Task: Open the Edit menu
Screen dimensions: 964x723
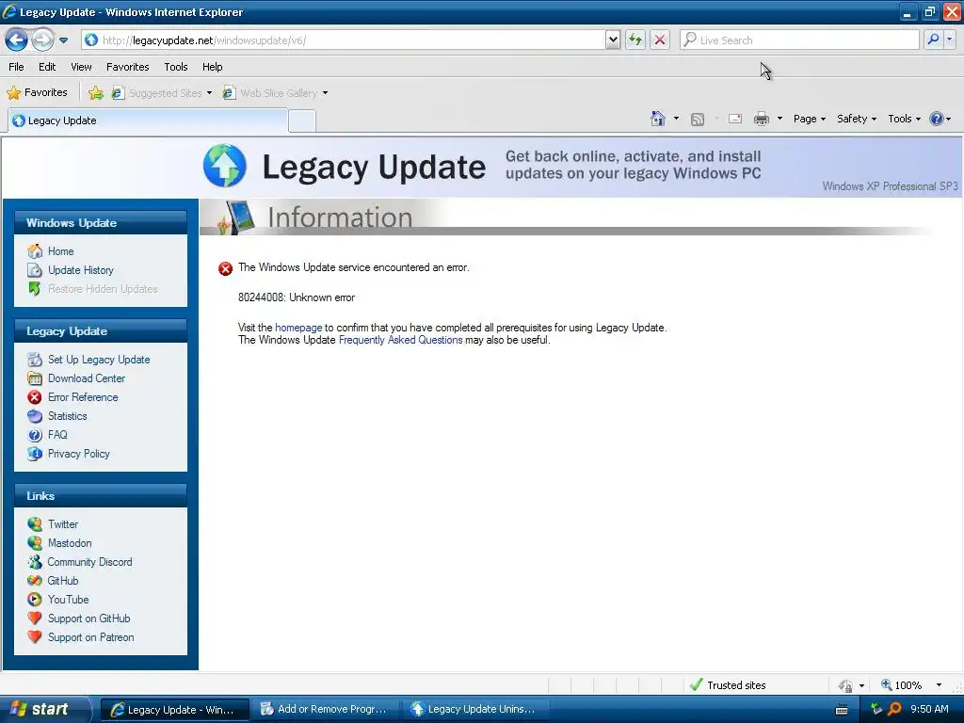Action: click(x=47, y=67)
